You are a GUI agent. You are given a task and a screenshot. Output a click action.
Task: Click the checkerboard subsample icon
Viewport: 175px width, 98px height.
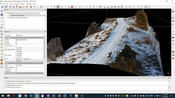(x=58, y=7)
